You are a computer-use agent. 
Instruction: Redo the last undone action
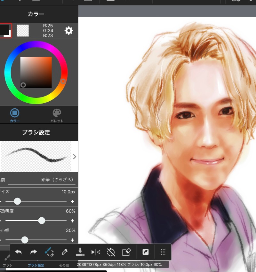click(34, 252)
